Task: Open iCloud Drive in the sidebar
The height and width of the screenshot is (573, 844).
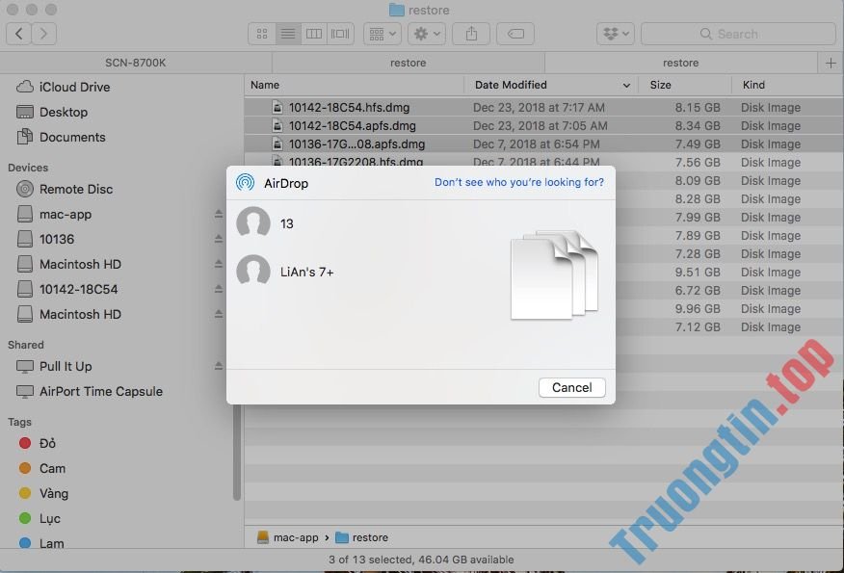Action: pos(74,88)
